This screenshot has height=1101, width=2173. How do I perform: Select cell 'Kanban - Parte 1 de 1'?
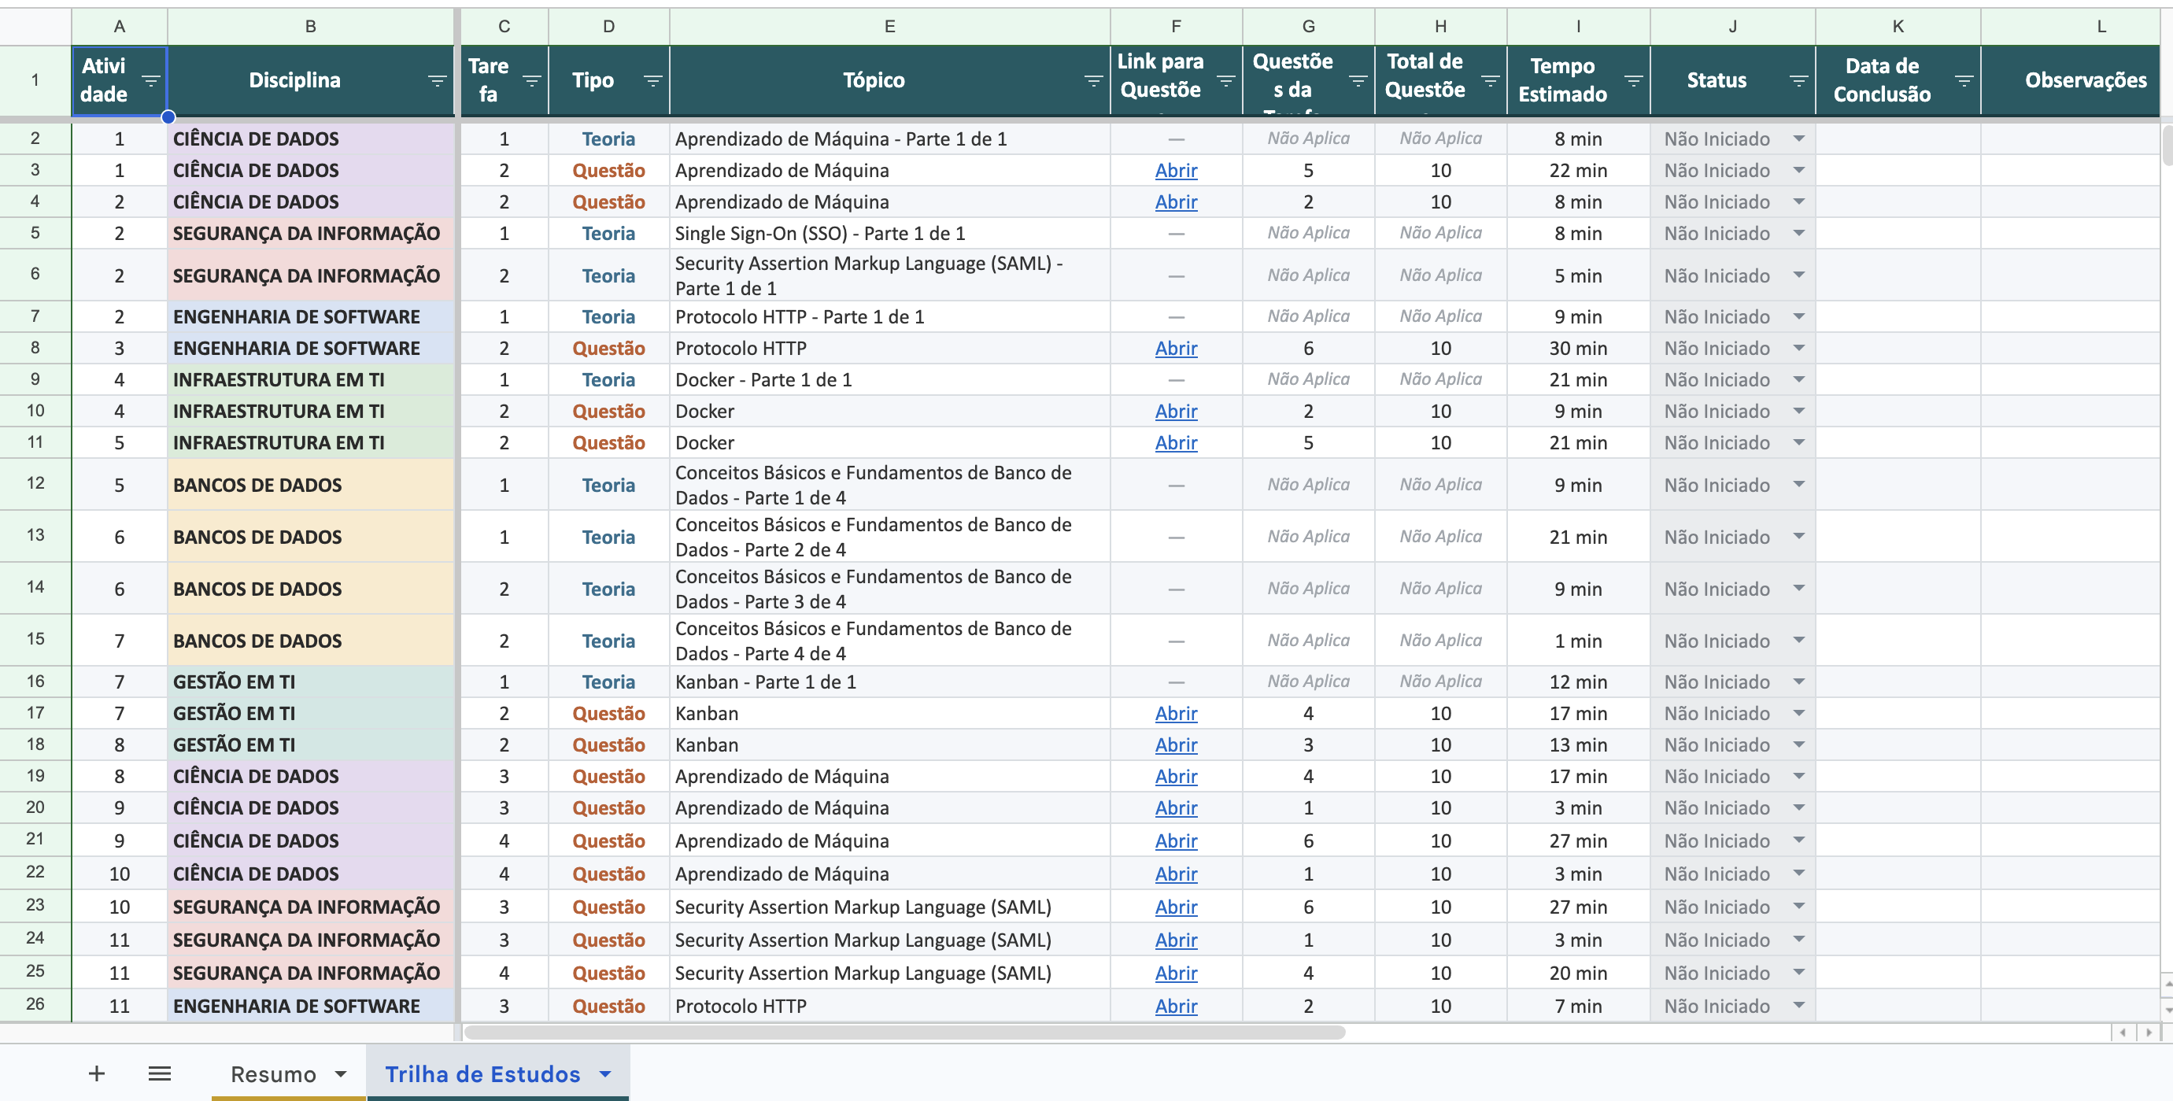890,682
